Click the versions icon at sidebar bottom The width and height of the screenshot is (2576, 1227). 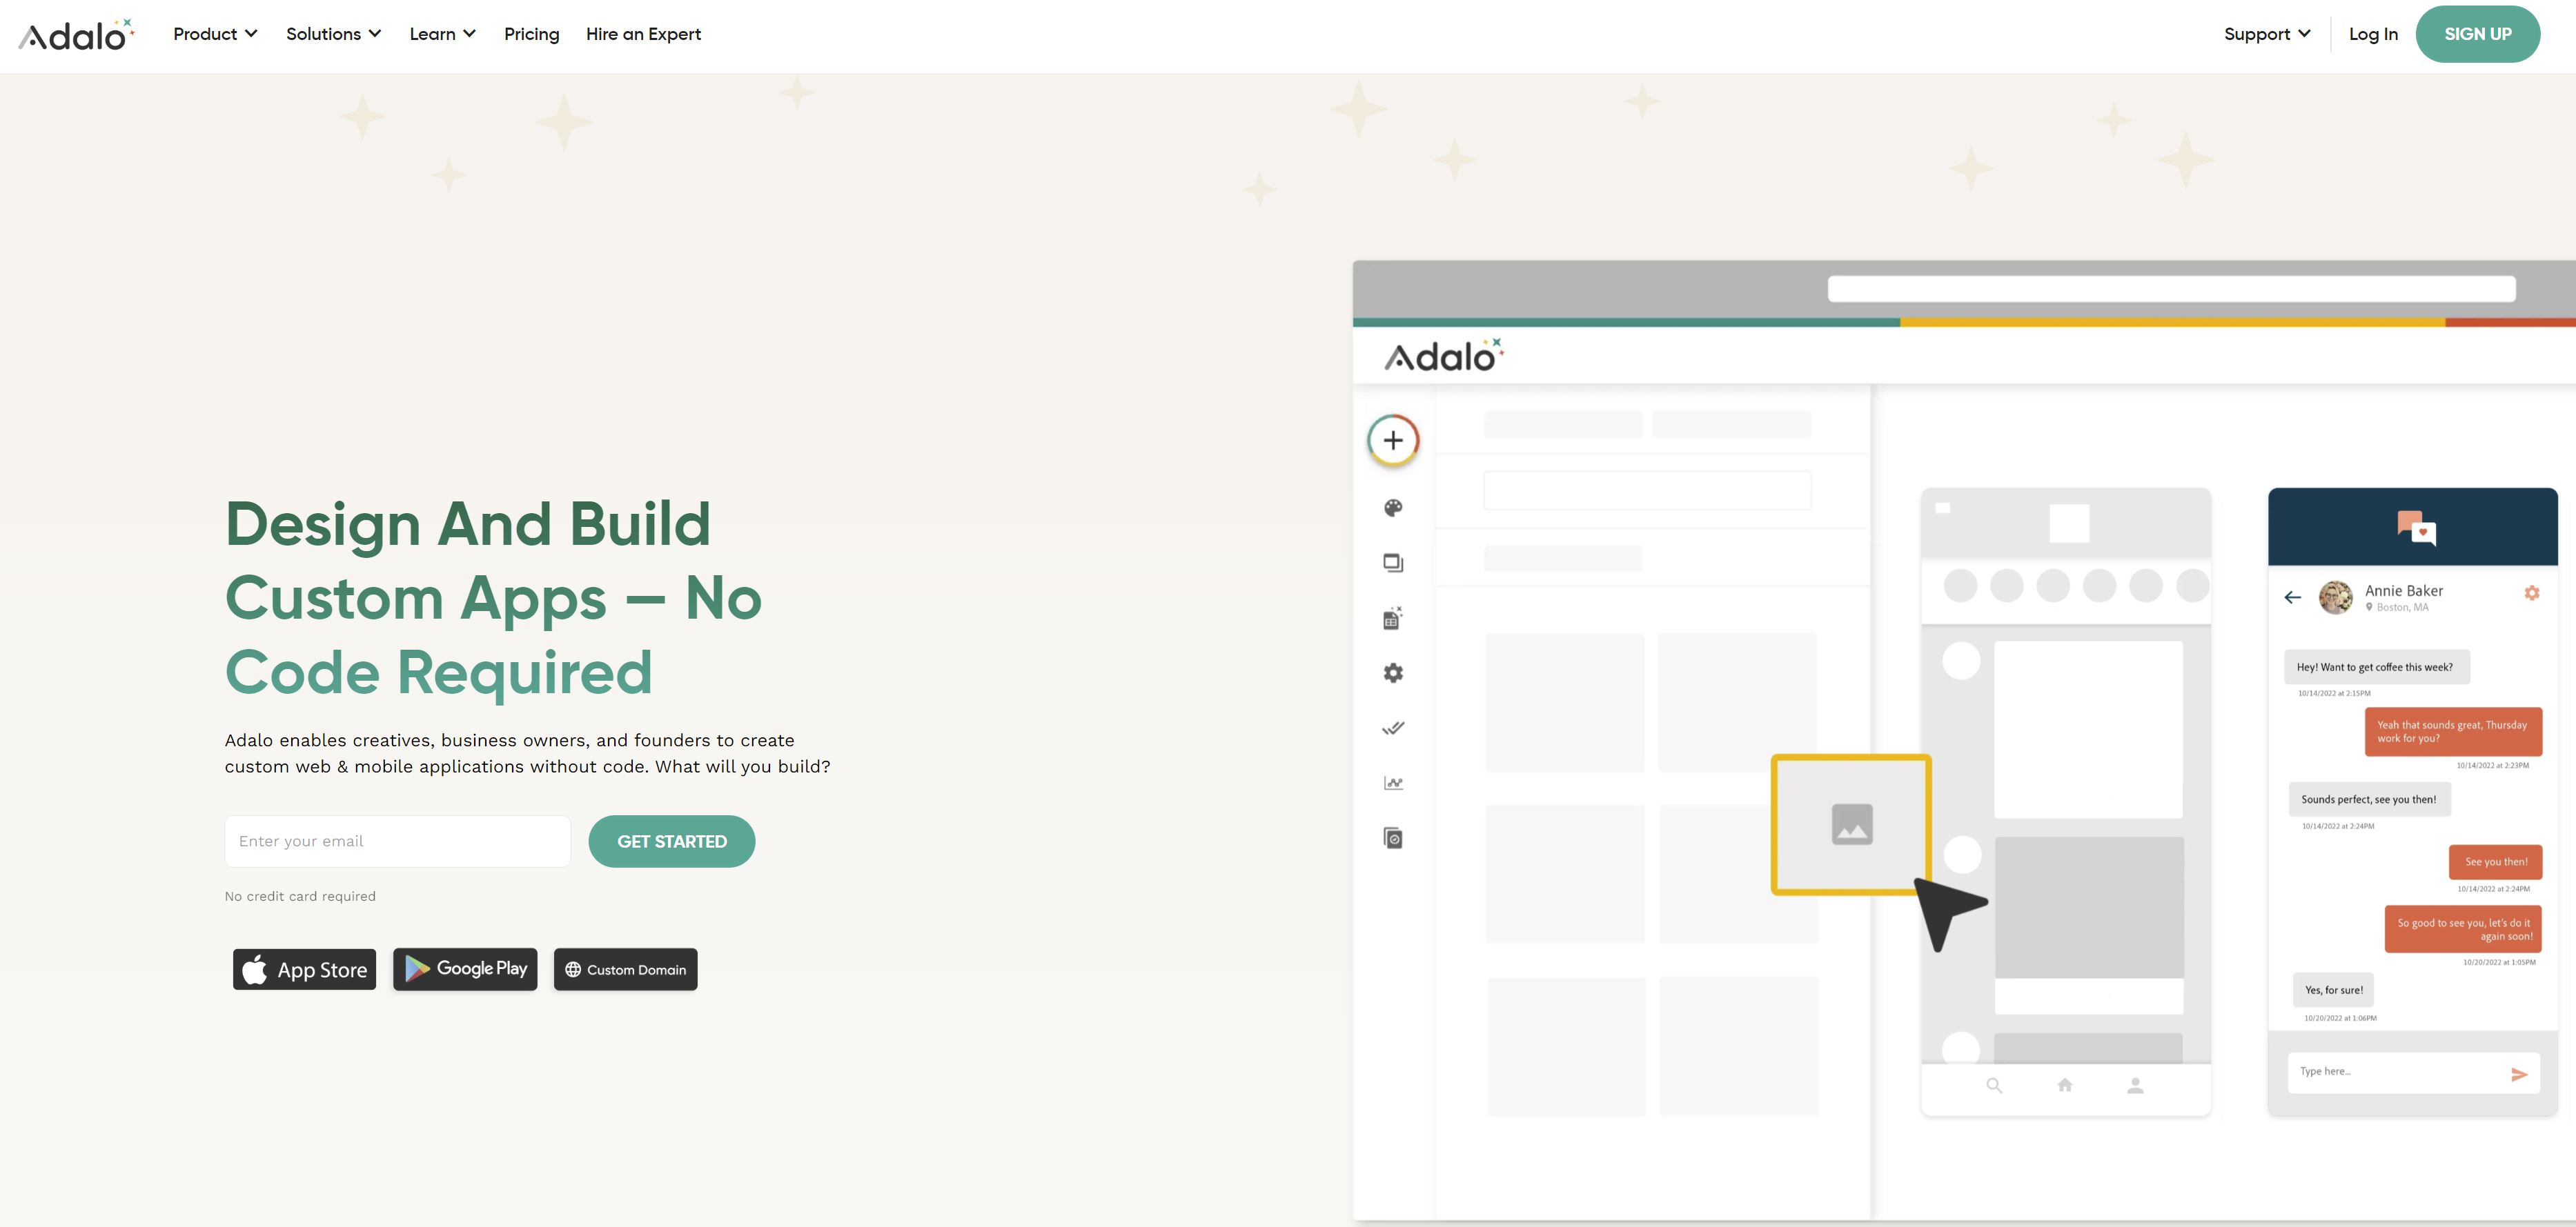[x=1393, y=838]
